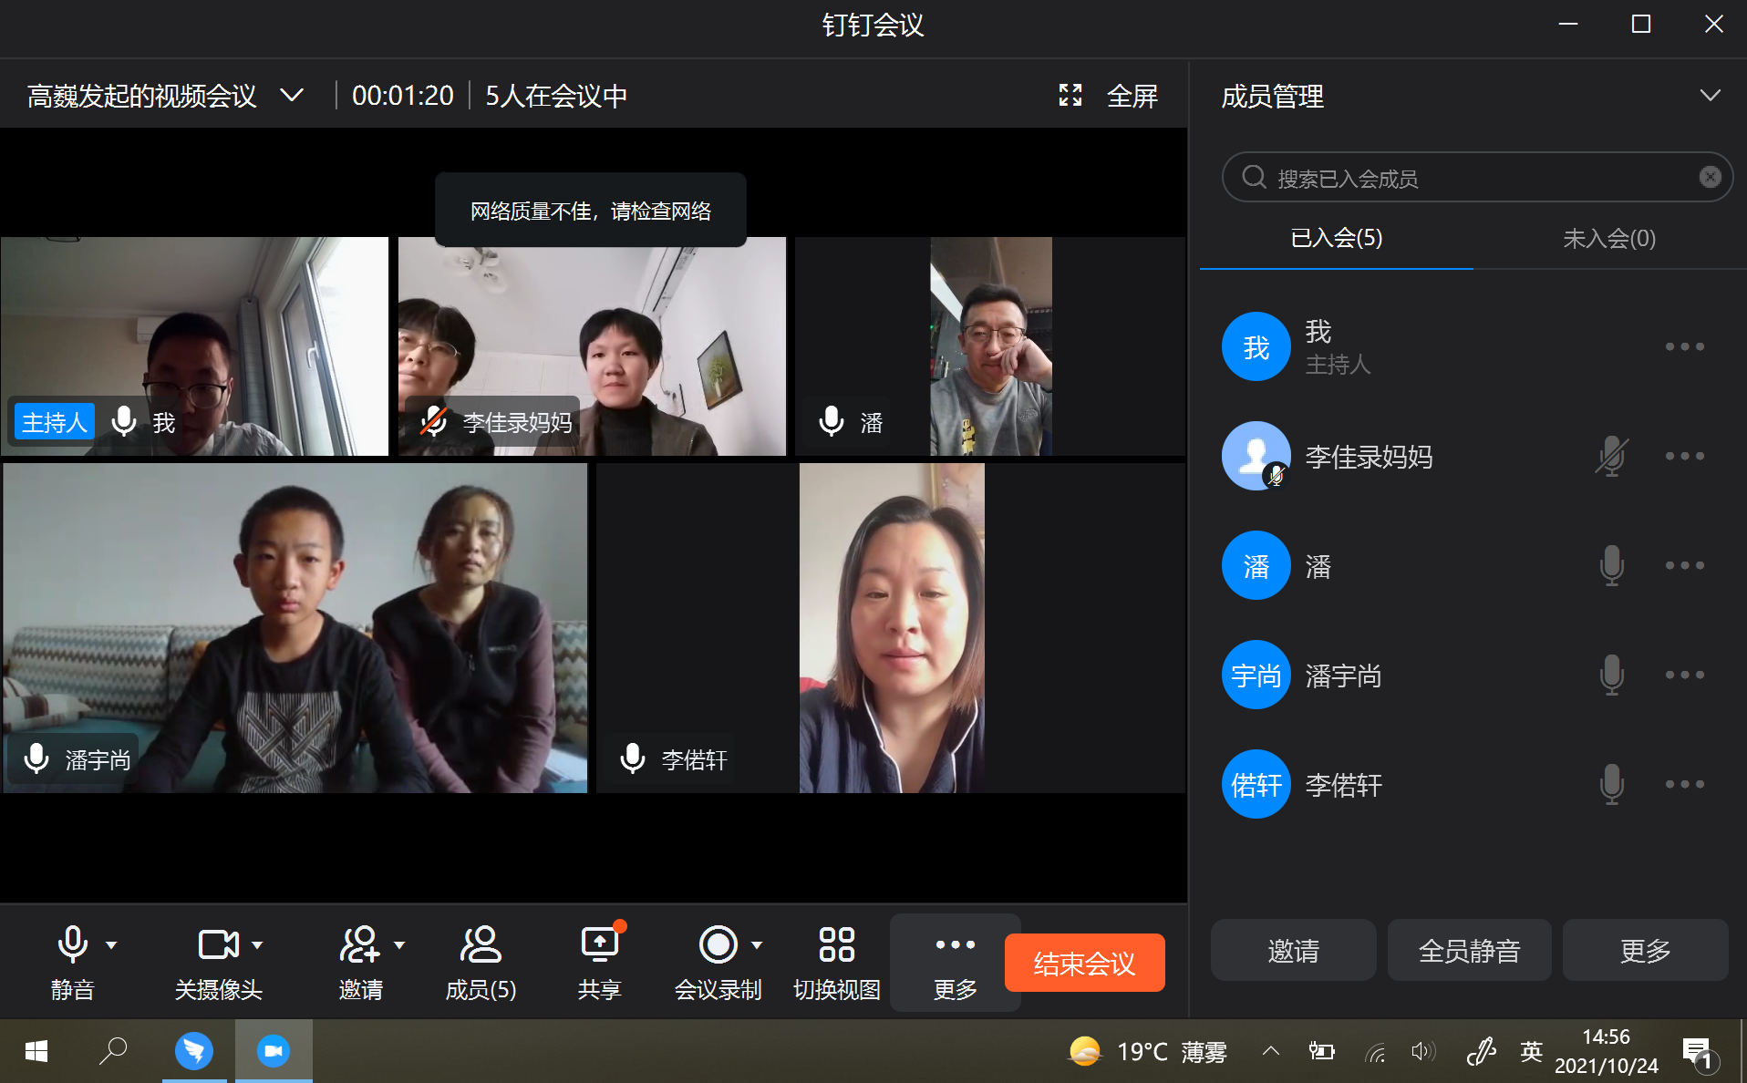1747x1083 pixels.
Task: Switch to the 已入会(5) tab
Action: (x=1337, y=239)
